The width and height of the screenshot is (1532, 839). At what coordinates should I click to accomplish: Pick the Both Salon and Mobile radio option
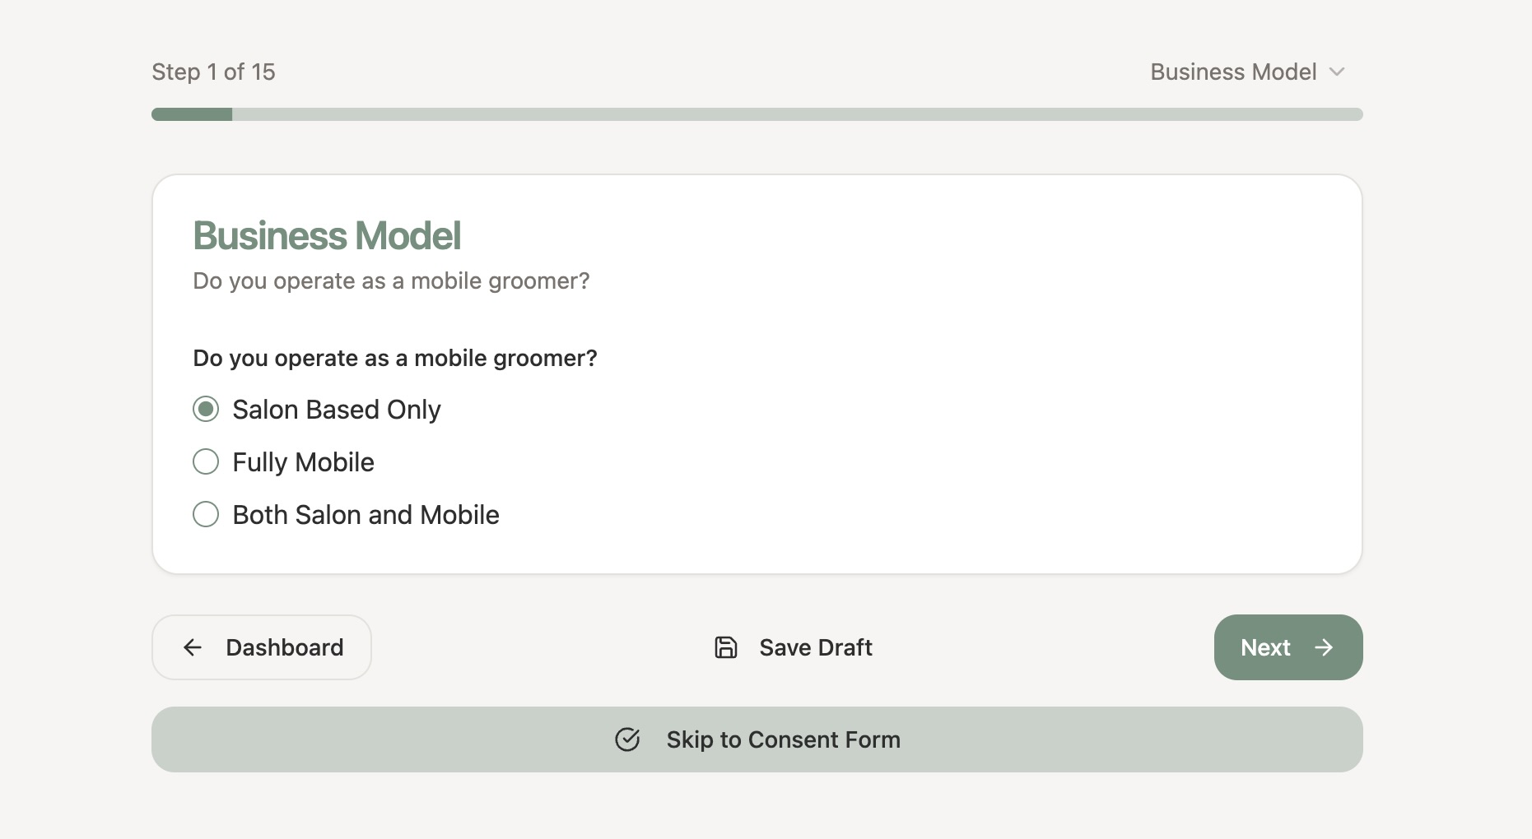[x=206, y=514]
